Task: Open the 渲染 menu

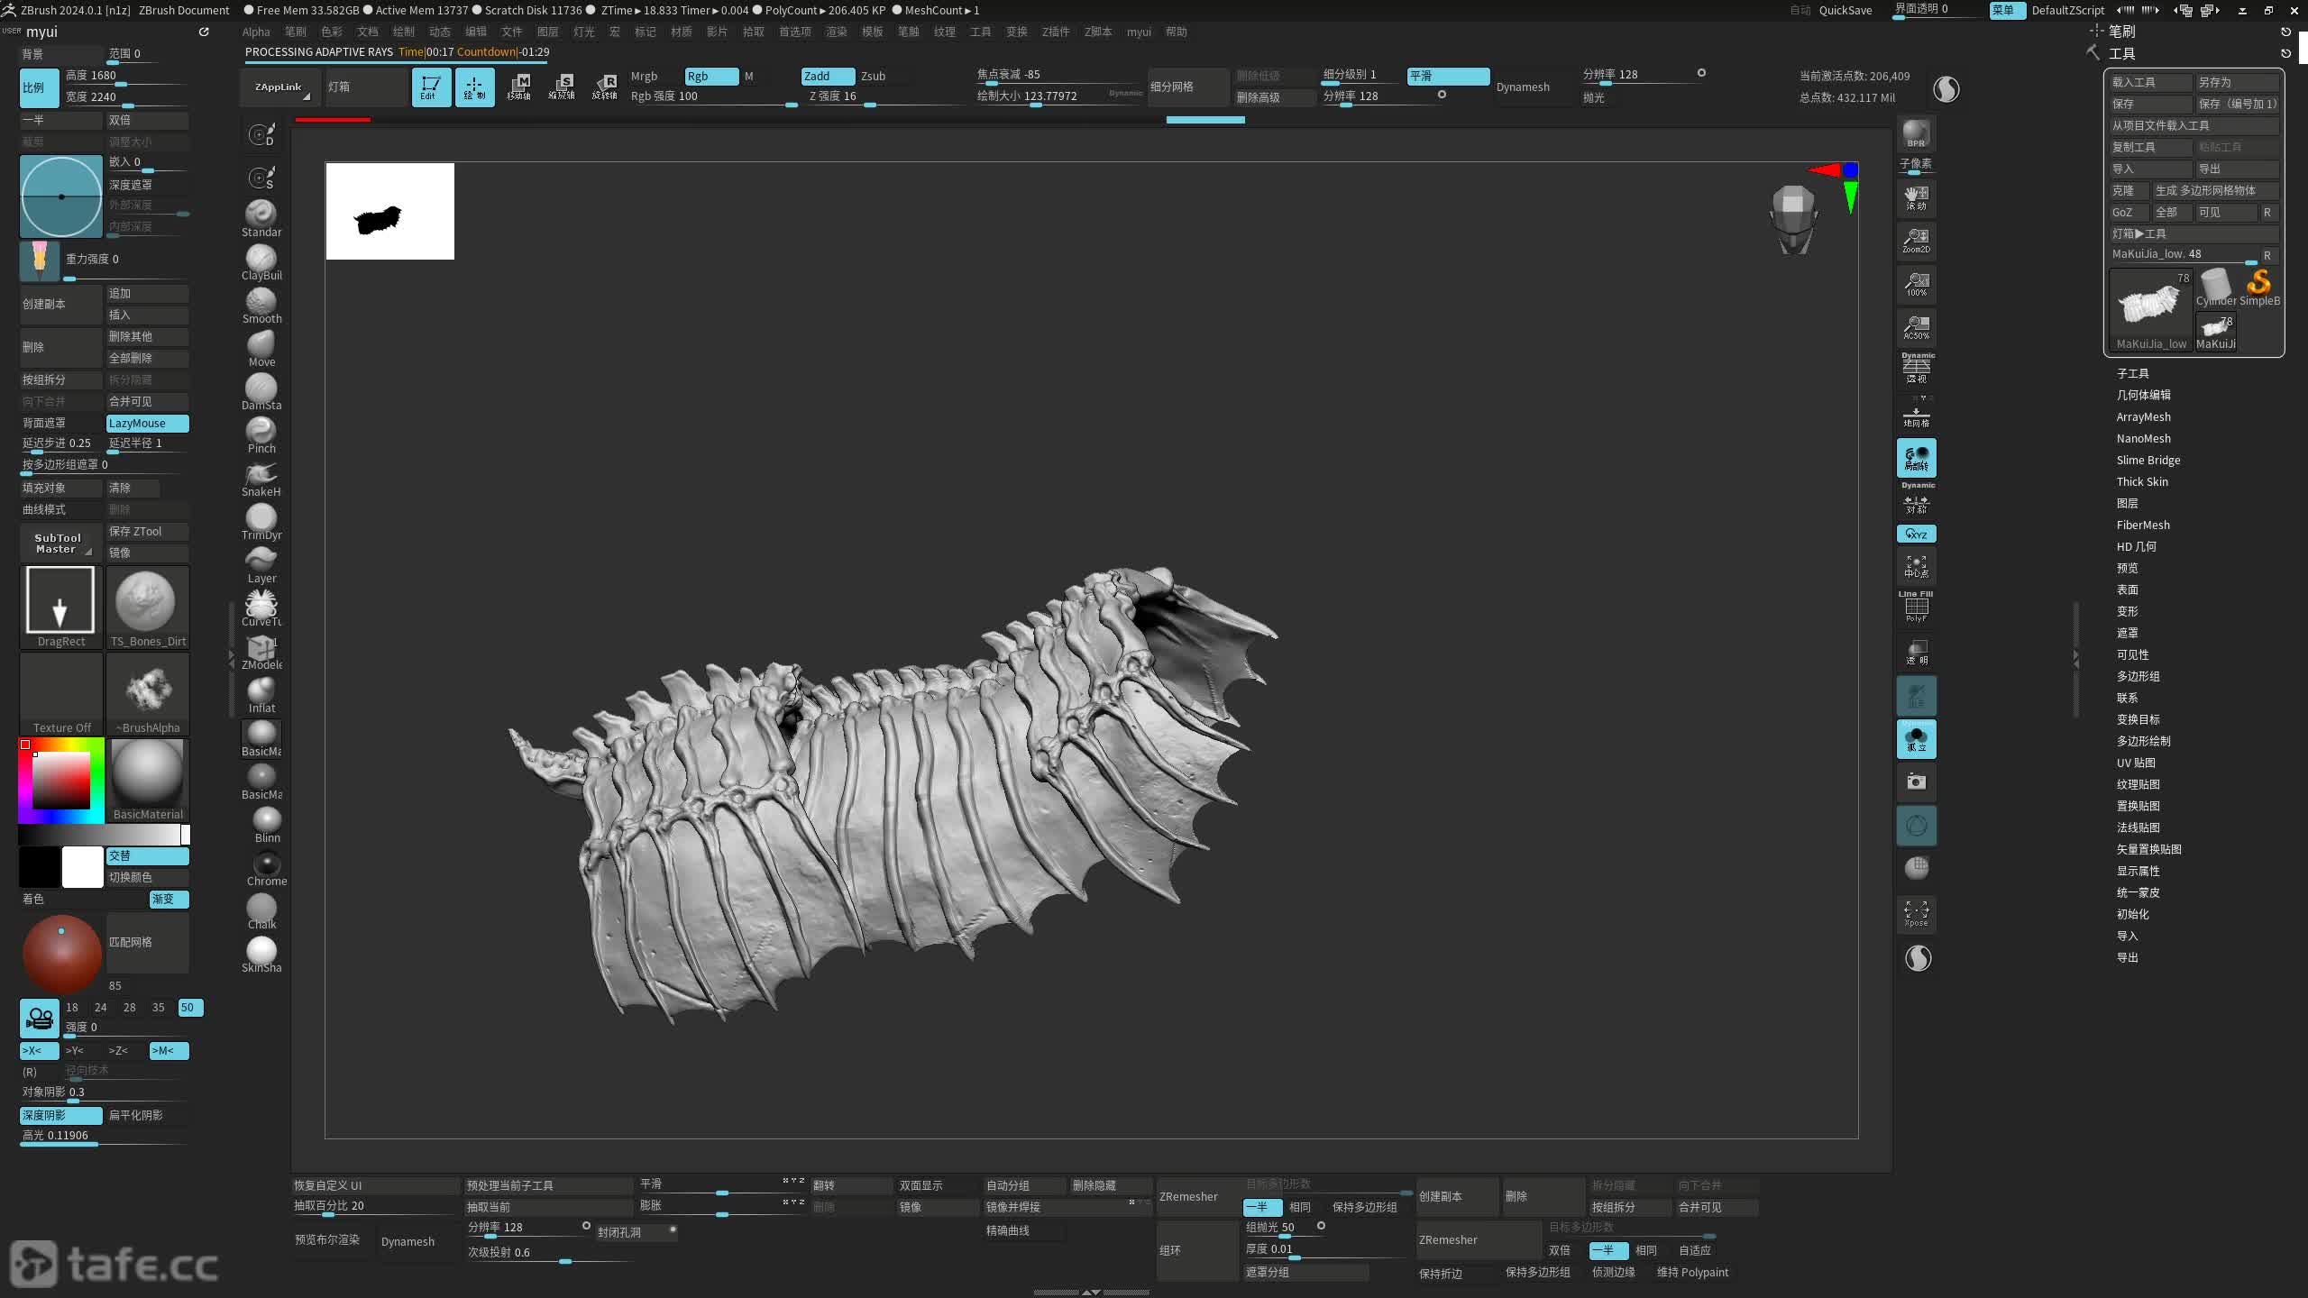Action: point(836,32)
